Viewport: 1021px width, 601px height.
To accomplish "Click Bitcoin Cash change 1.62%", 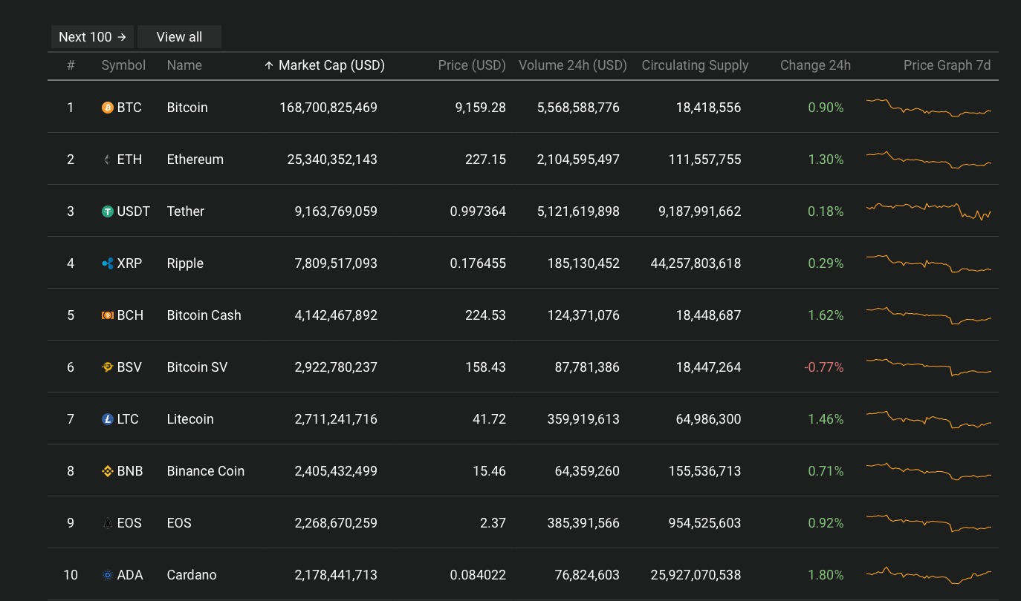I will (x=826, y=315).
